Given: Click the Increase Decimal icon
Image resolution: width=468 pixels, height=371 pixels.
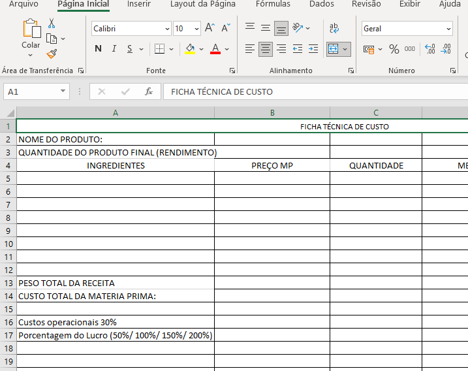Looking at the screenshot, I should (x=429, y=49).
